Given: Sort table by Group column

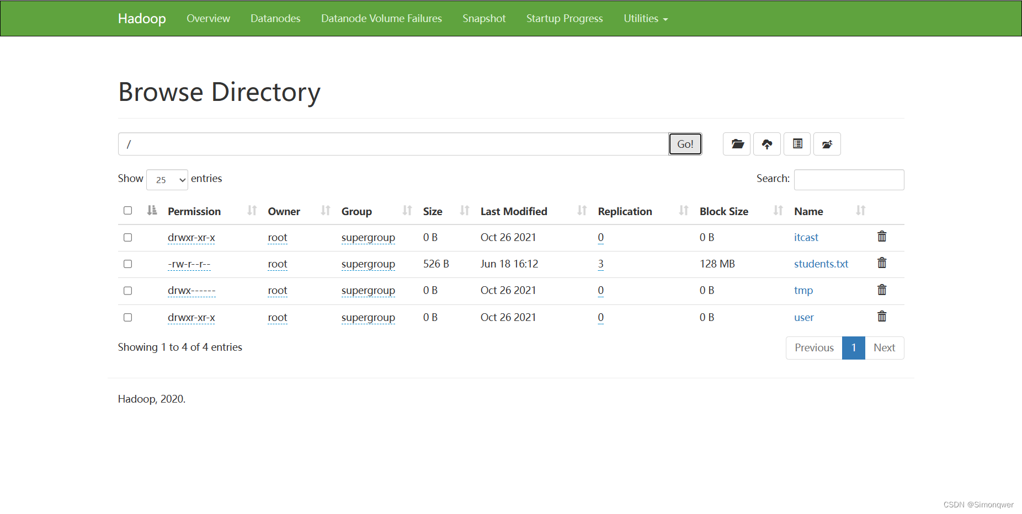Looking at the screenshot, I should (x=407, y=210).
